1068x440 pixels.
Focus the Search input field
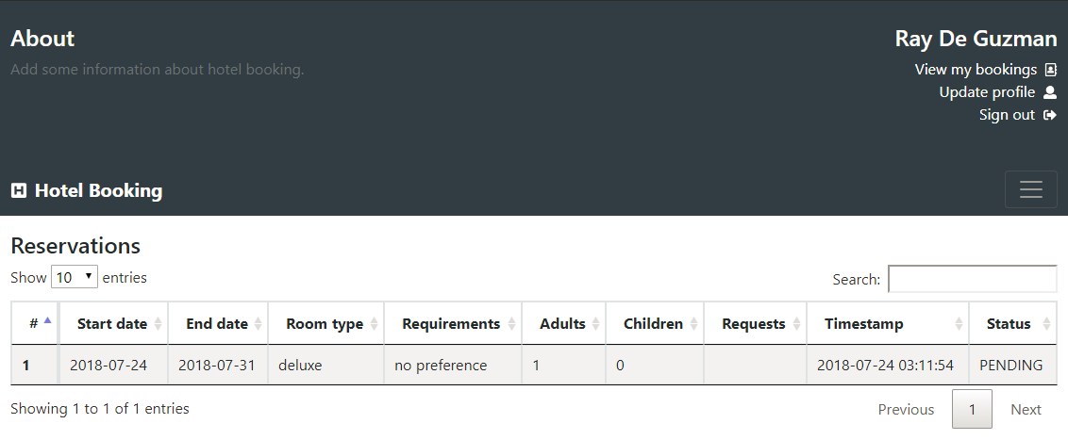click(973, 279)
